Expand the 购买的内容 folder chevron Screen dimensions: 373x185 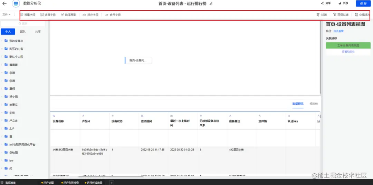pos(2,49)
